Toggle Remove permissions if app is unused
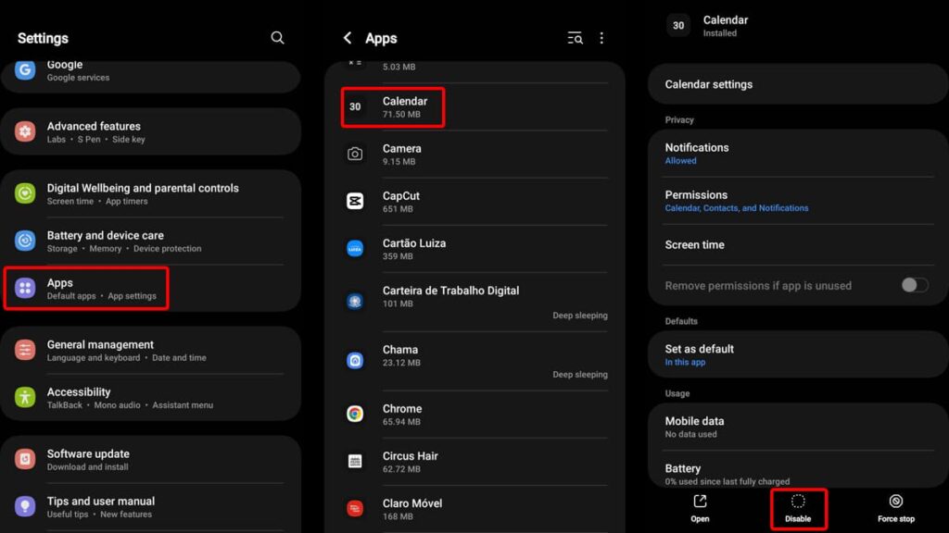The image size is (949, 533). [x=914, y=285]
